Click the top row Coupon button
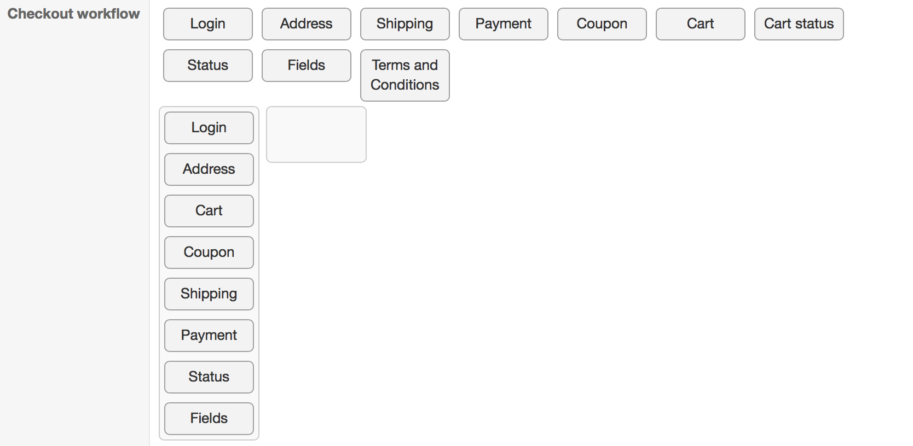The image size is (913, 446). pos(602,24)
